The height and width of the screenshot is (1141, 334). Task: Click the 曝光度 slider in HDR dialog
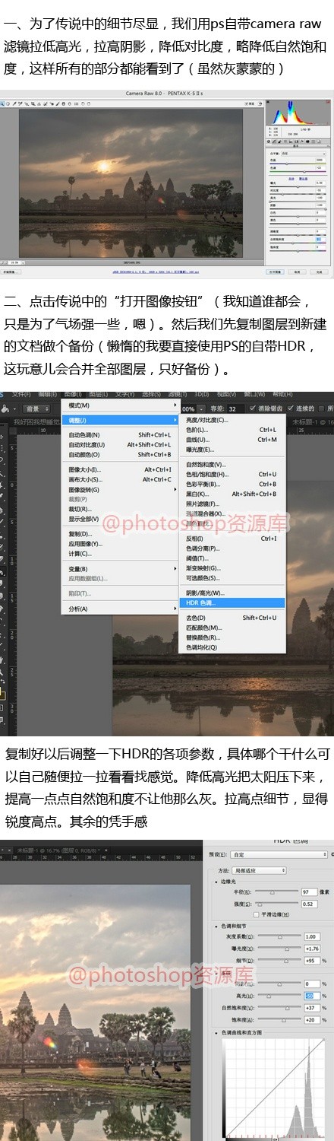coord(279,949)
